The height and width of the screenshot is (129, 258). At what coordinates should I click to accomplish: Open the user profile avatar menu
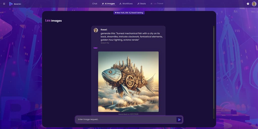tap(254, 4)
